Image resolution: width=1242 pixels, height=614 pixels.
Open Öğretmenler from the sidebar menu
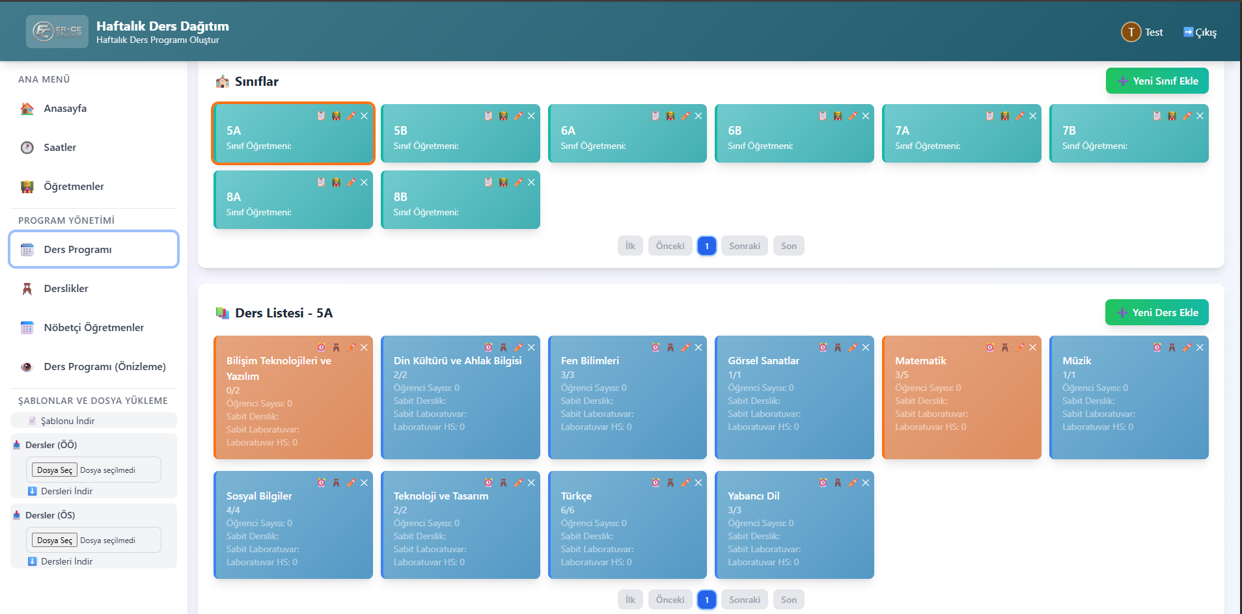click(74, 187)
